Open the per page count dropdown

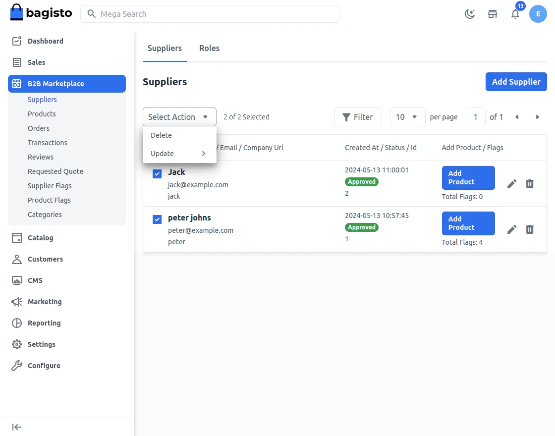[407, 117]
